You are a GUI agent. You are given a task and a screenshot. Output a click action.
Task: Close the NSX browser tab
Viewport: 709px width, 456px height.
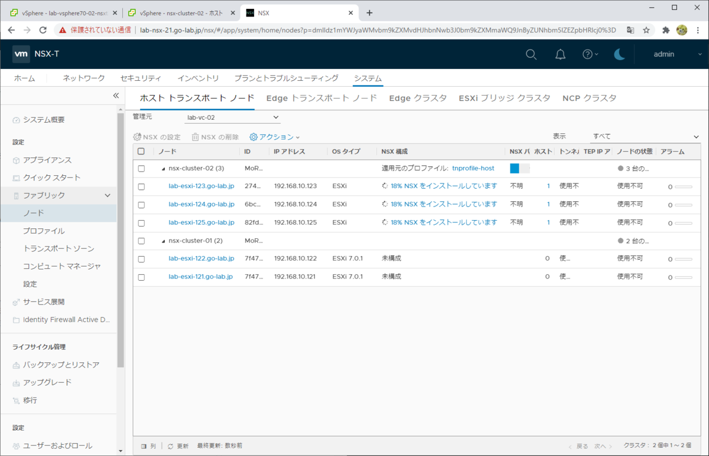click(351, 12)
